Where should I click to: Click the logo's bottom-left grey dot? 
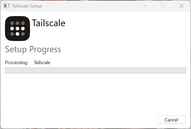click(x=12, y=34)
